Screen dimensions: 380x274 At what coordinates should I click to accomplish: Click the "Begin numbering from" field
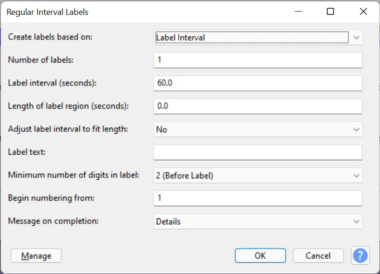(258, 198)
